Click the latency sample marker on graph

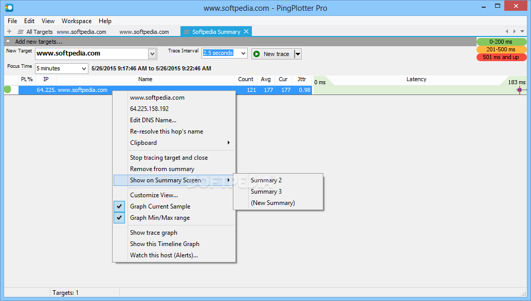tap(520, 90)
